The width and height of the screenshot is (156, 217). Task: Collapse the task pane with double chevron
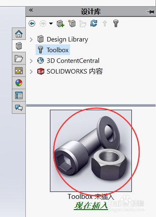point(31,10)
